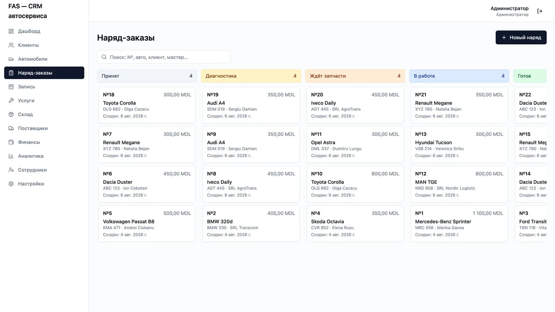The width and height of the screenshot is (555, 312).
Task: Open order №22 card in Готов column
Action: (x=531, y=105)
